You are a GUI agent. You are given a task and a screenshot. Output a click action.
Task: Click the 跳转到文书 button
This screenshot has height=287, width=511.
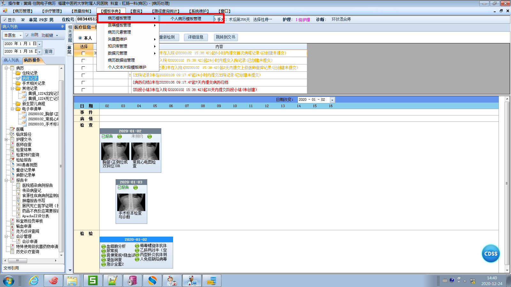[225, 37]
